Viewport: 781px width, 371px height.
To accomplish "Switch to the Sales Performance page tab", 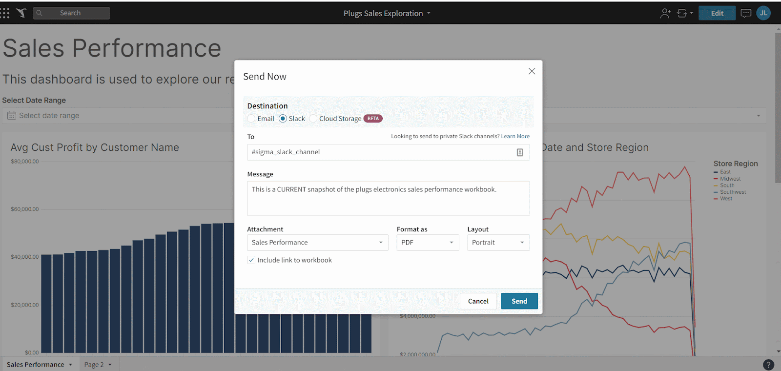I will pos(35,365).
